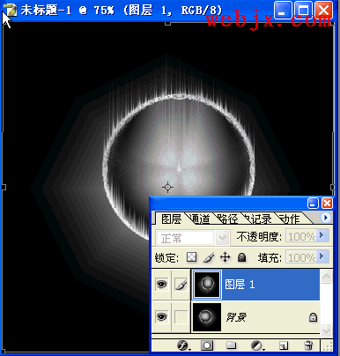Click the document icon in title bar
Image resolution: width=340 pixels, height=356 pixels.
(x=11, y=10)
